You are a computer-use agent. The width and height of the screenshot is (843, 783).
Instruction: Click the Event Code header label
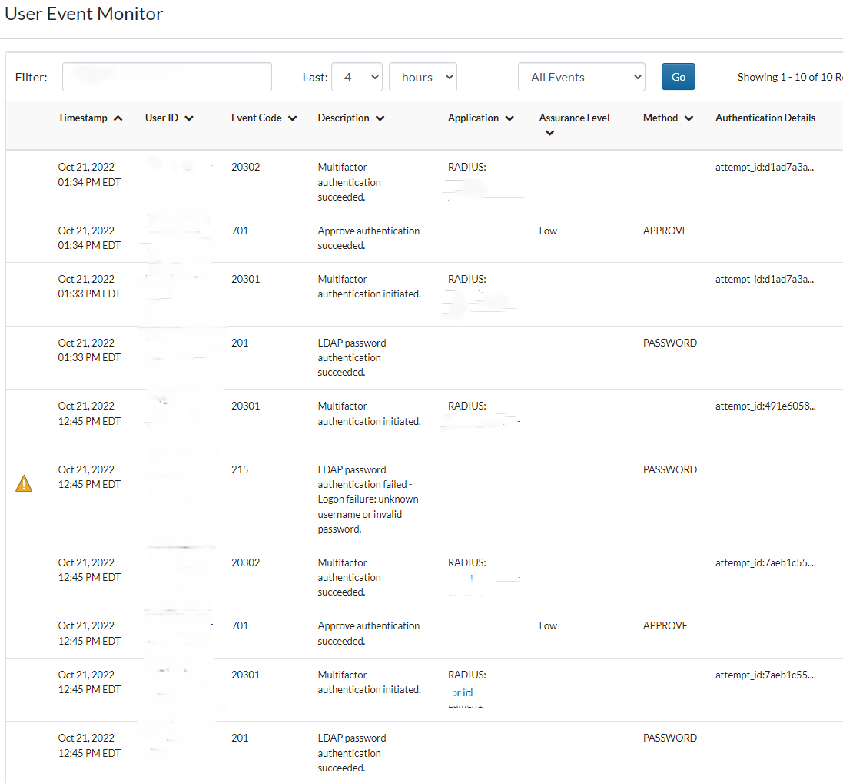click(257, 118)
